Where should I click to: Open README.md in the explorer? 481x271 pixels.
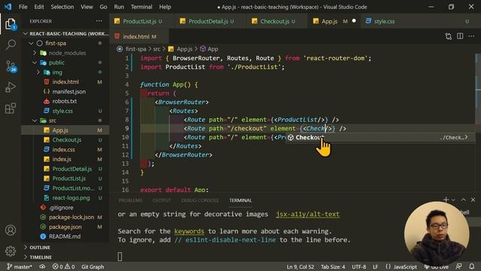click(65, 236)
